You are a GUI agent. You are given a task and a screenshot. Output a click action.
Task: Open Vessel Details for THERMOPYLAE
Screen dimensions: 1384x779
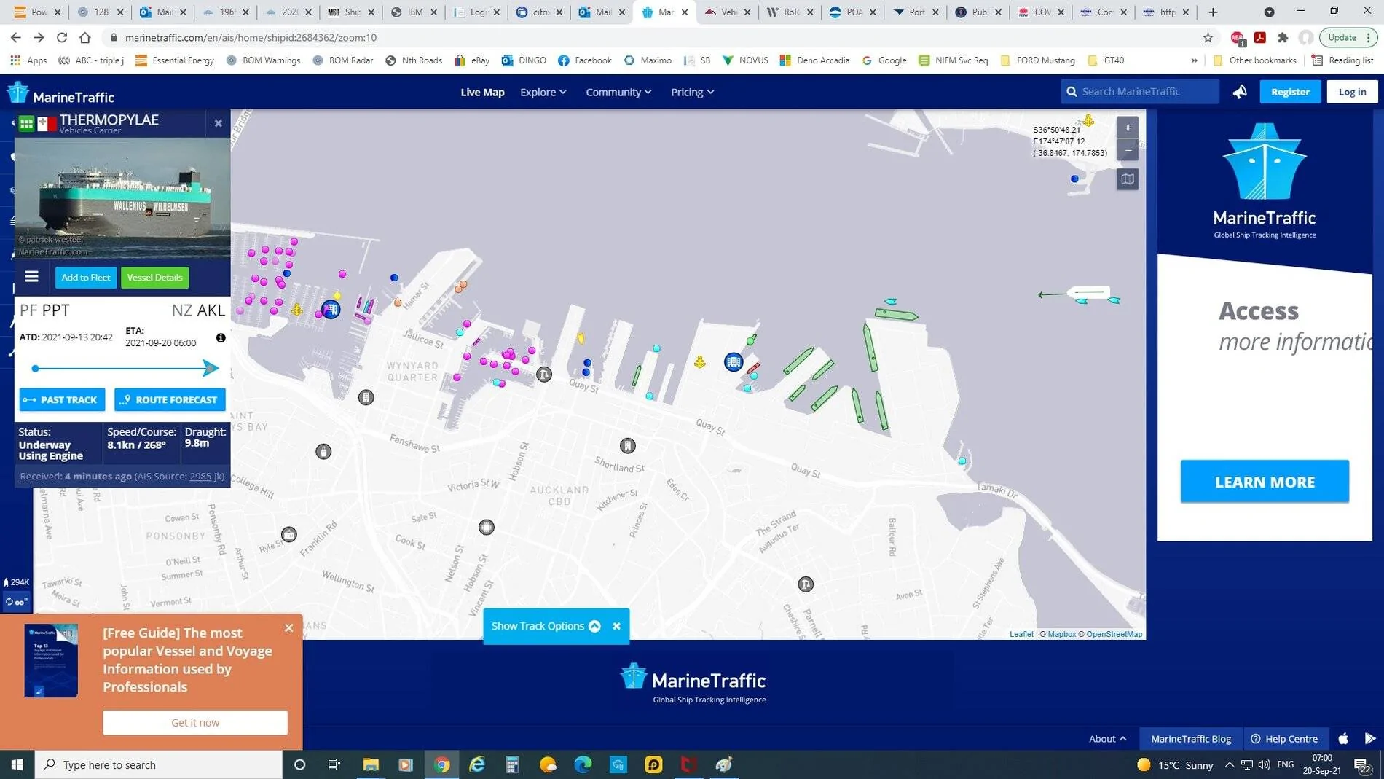point(154,277)
